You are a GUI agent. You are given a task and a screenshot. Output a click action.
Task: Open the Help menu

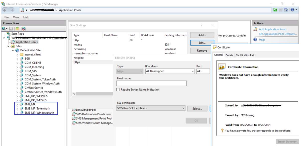(26, 17)
